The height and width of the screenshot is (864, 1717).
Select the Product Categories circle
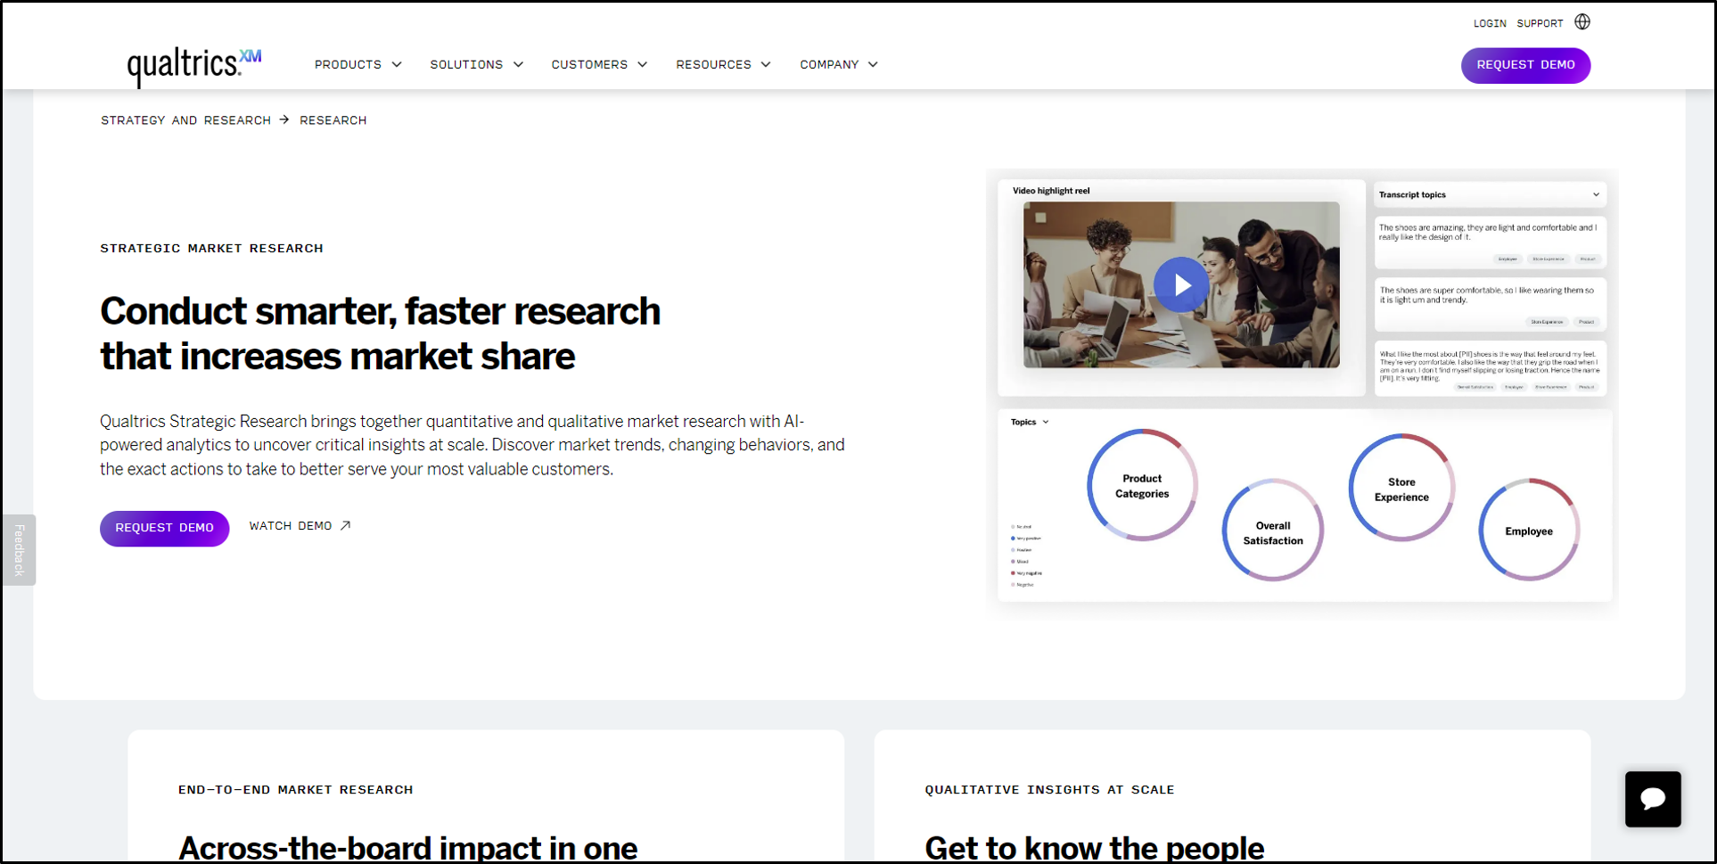pyautogui.click(x=1142, y=486)
